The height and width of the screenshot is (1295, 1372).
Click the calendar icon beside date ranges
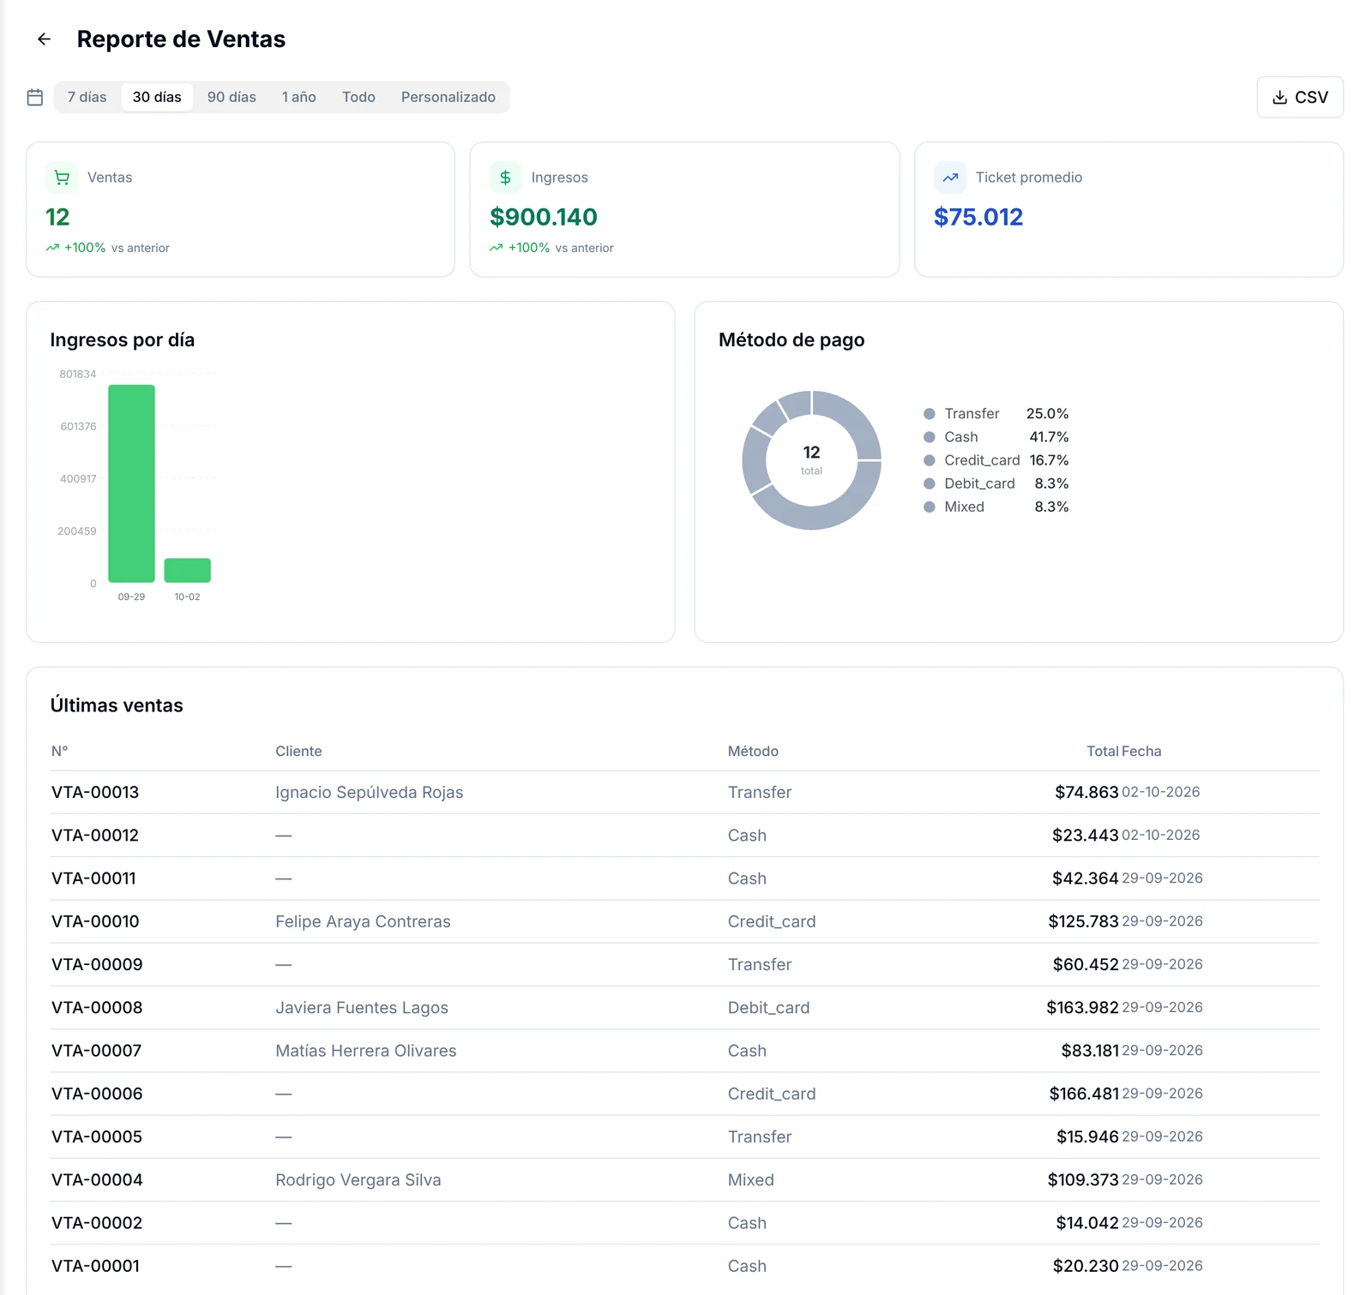coord(35,97)
